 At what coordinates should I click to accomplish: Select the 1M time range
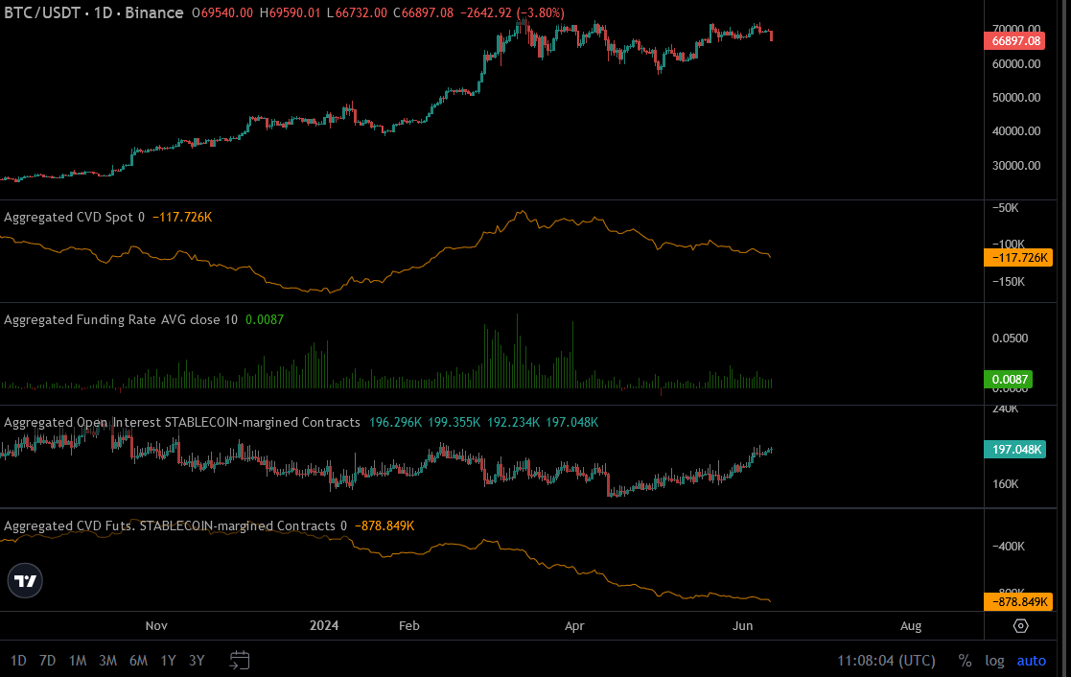coord(77,661)
